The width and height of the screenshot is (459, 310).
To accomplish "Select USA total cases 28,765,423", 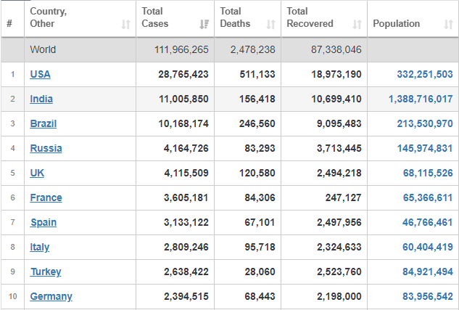I will (x=183, y=74).
